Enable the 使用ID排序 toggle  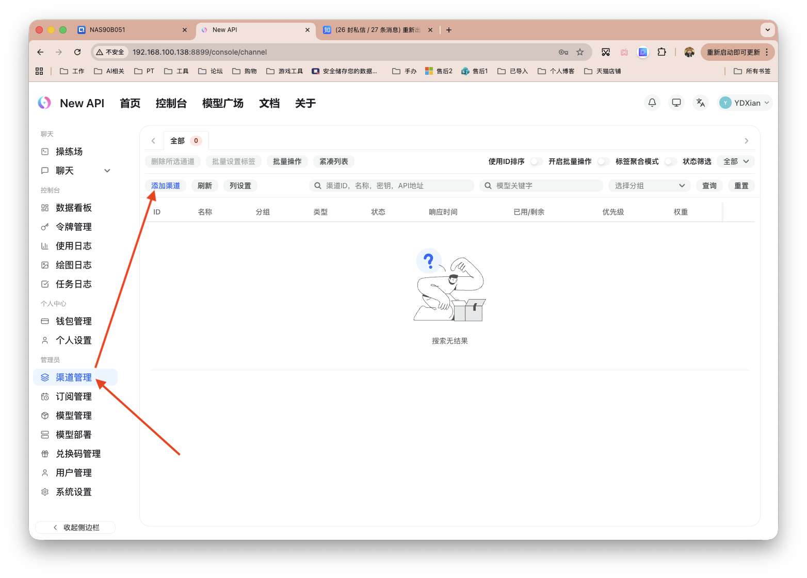536,161
